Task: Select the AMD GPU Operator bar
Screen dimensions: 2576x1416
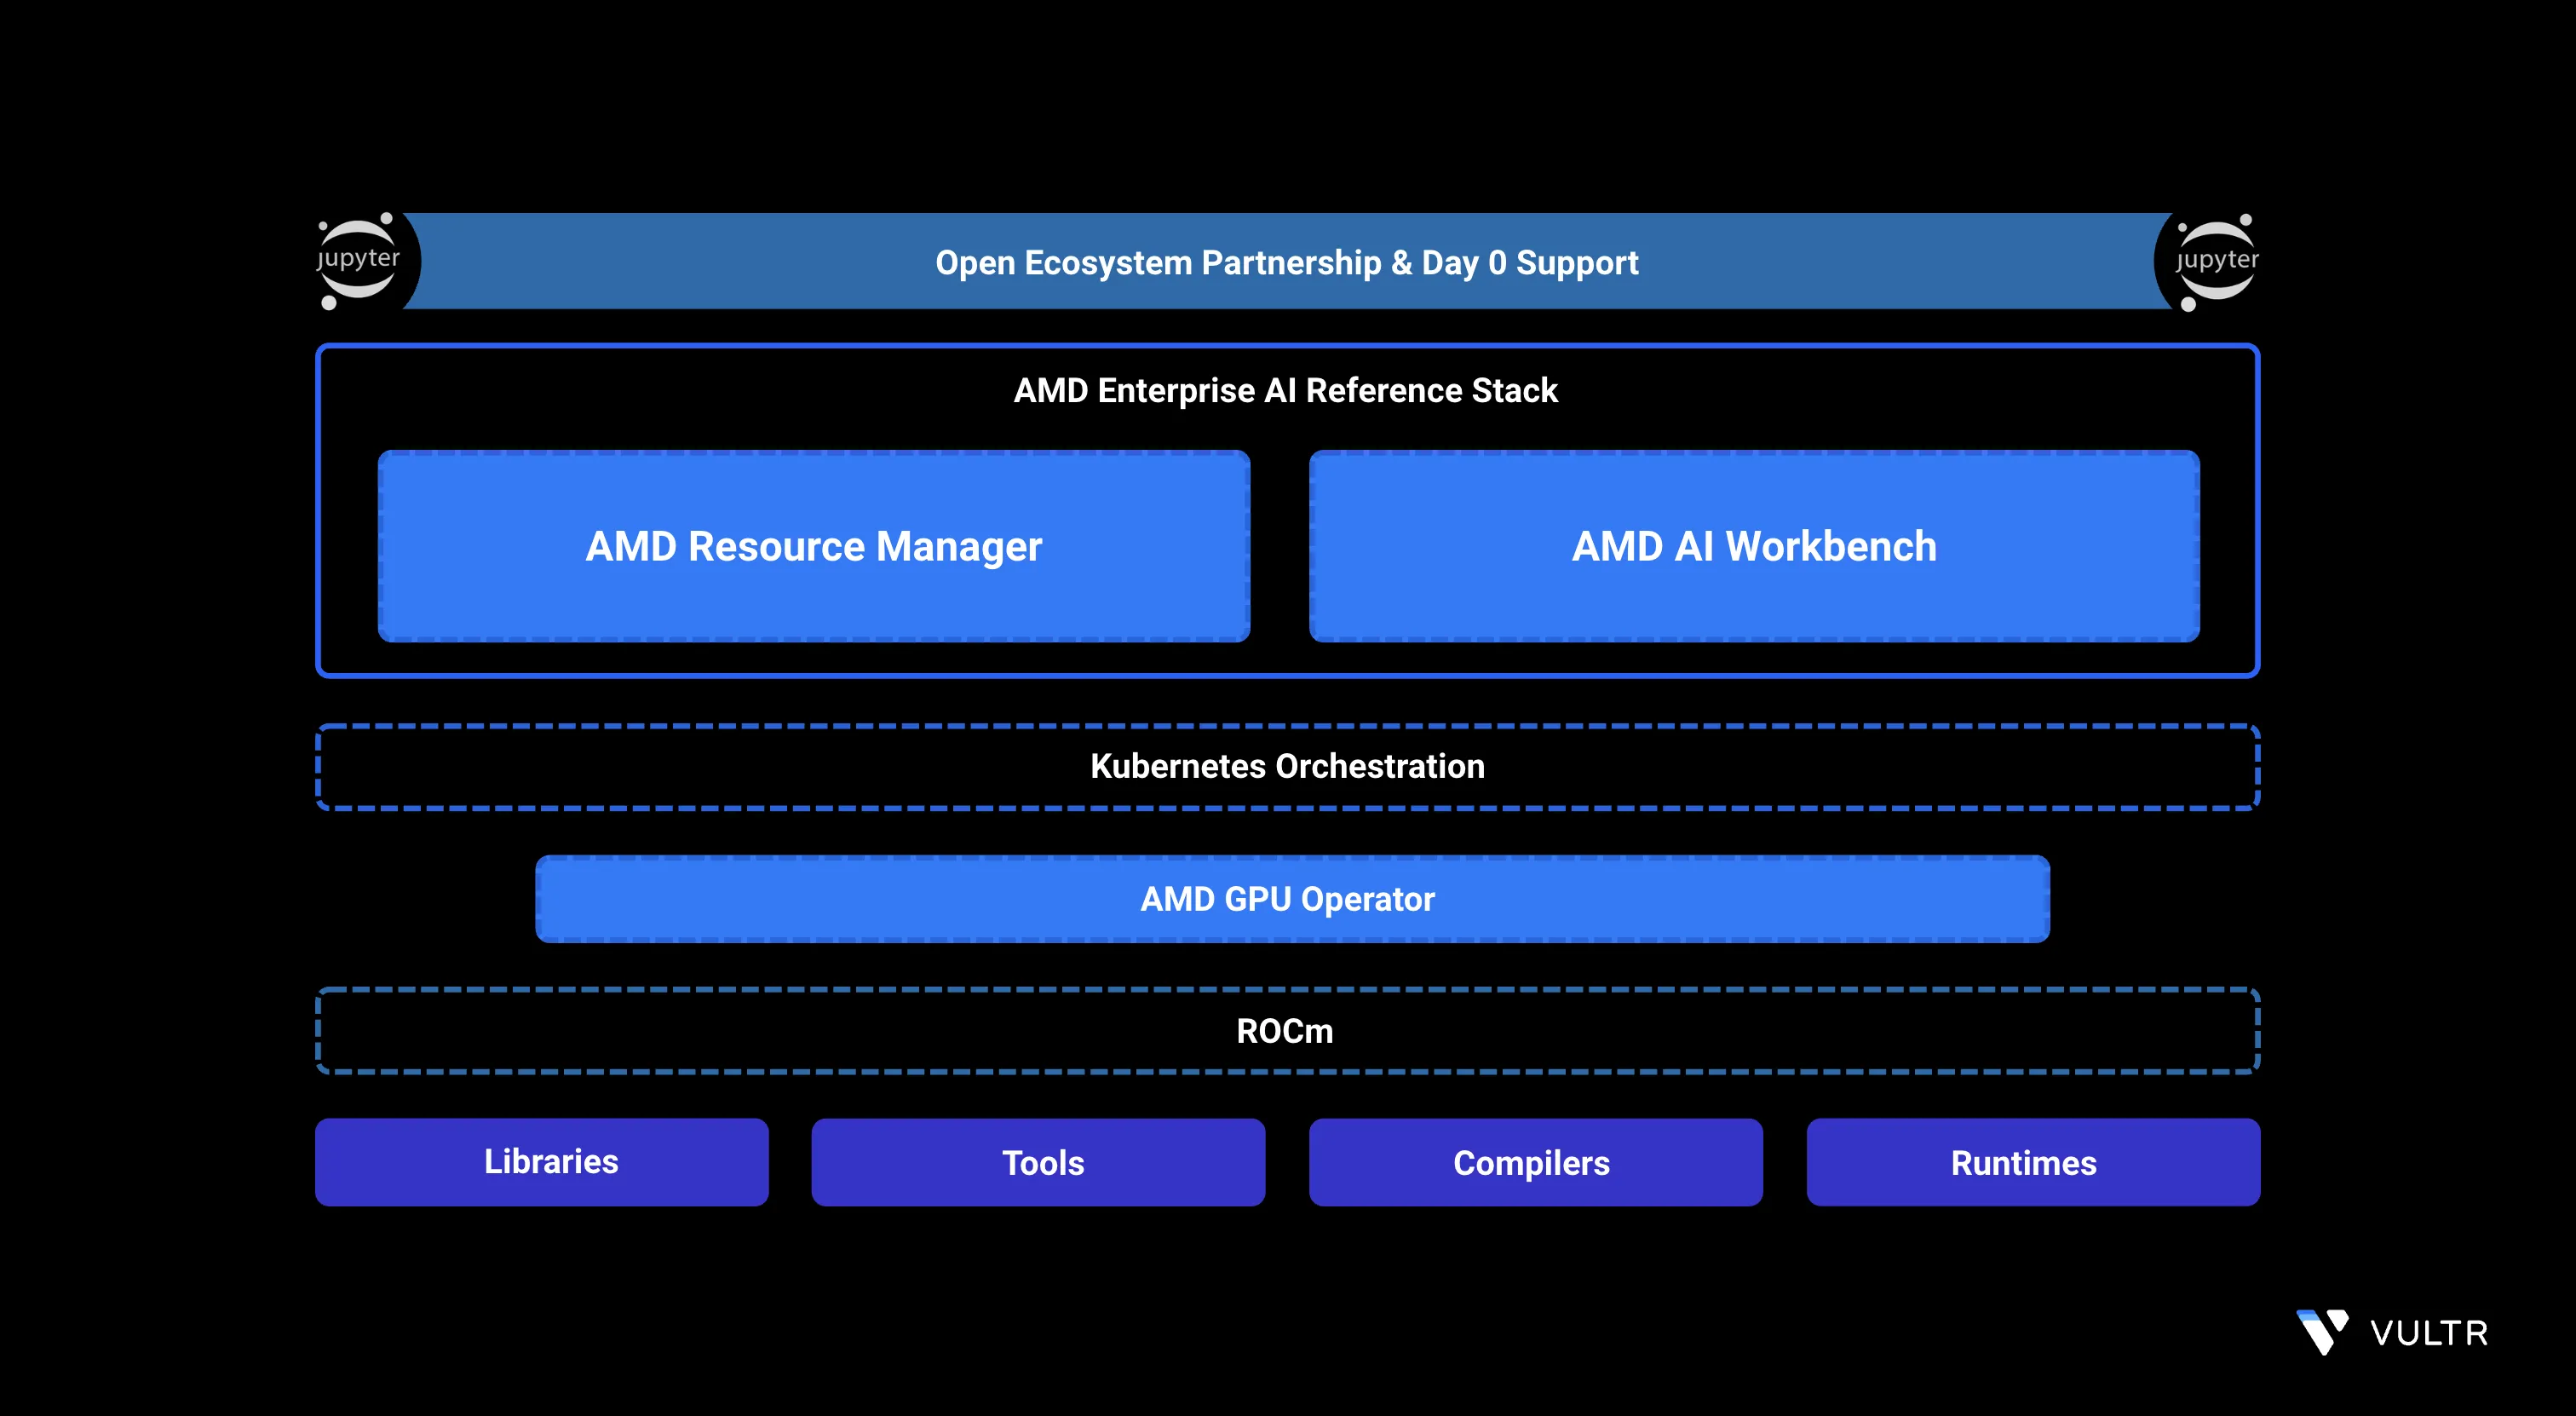Action: pos(1292,898)
